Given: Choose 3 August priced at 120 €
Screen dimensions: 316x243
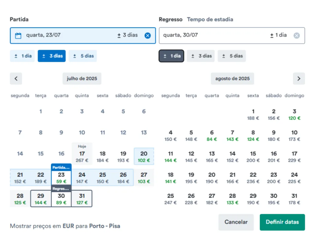Looking at the screenshot, I should click(x=294, y=114).
